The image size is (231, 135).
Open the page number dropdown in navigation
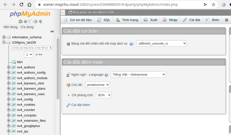(29, 54)
